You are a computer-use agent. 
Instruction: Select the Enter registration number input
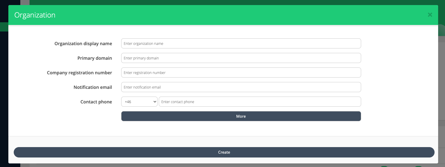click(241, 73)
